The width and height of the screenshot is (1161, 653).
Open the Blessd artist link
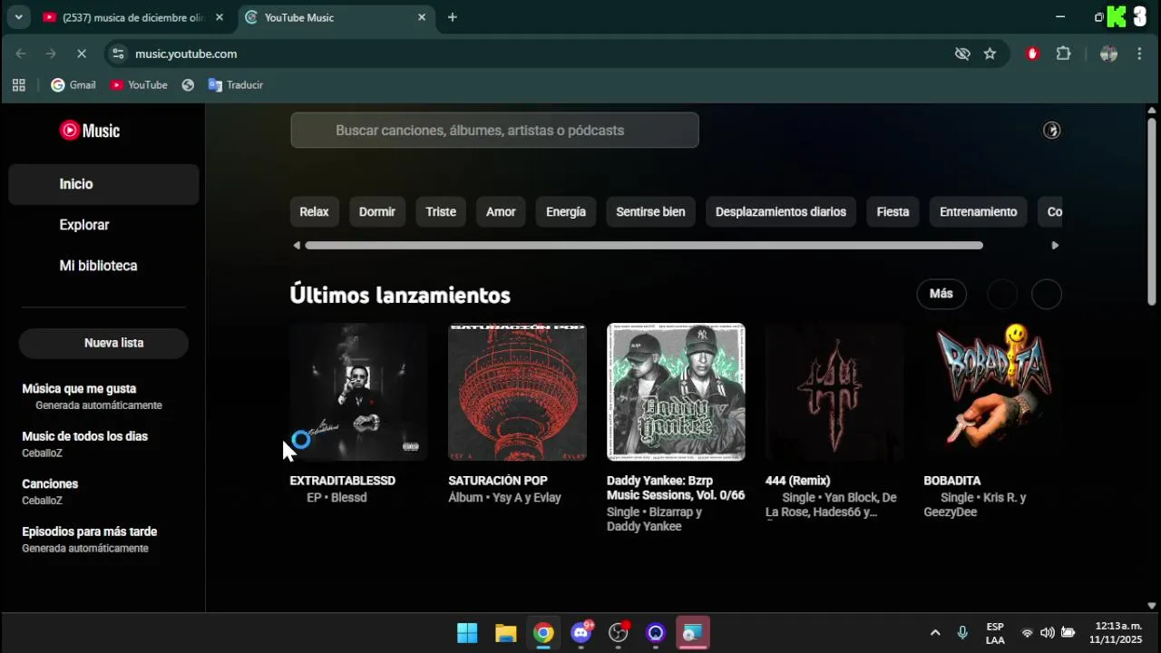(x=349, y=498)
